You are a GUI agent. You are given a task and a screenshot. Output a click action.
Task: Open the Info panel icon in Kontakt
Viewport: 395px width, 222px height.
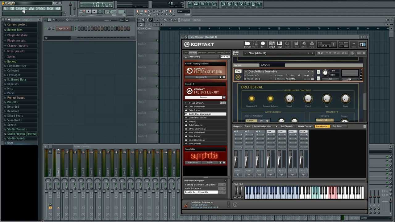[263, 44]
